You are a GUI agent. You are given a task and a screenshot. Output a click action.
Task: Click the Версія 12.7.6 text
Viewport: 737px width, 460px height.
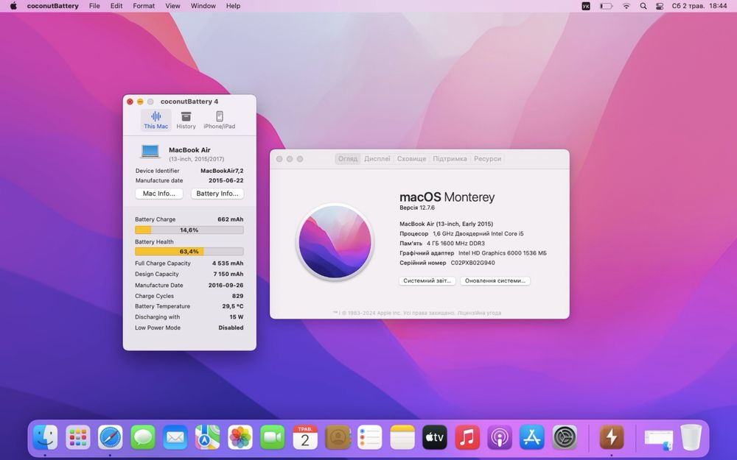coord(417,208)
